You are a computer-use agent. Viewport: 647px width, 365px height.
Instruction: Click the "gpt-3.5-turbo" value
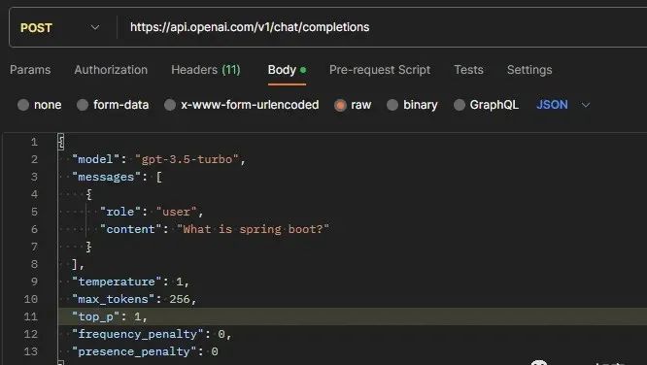point(187,159)
